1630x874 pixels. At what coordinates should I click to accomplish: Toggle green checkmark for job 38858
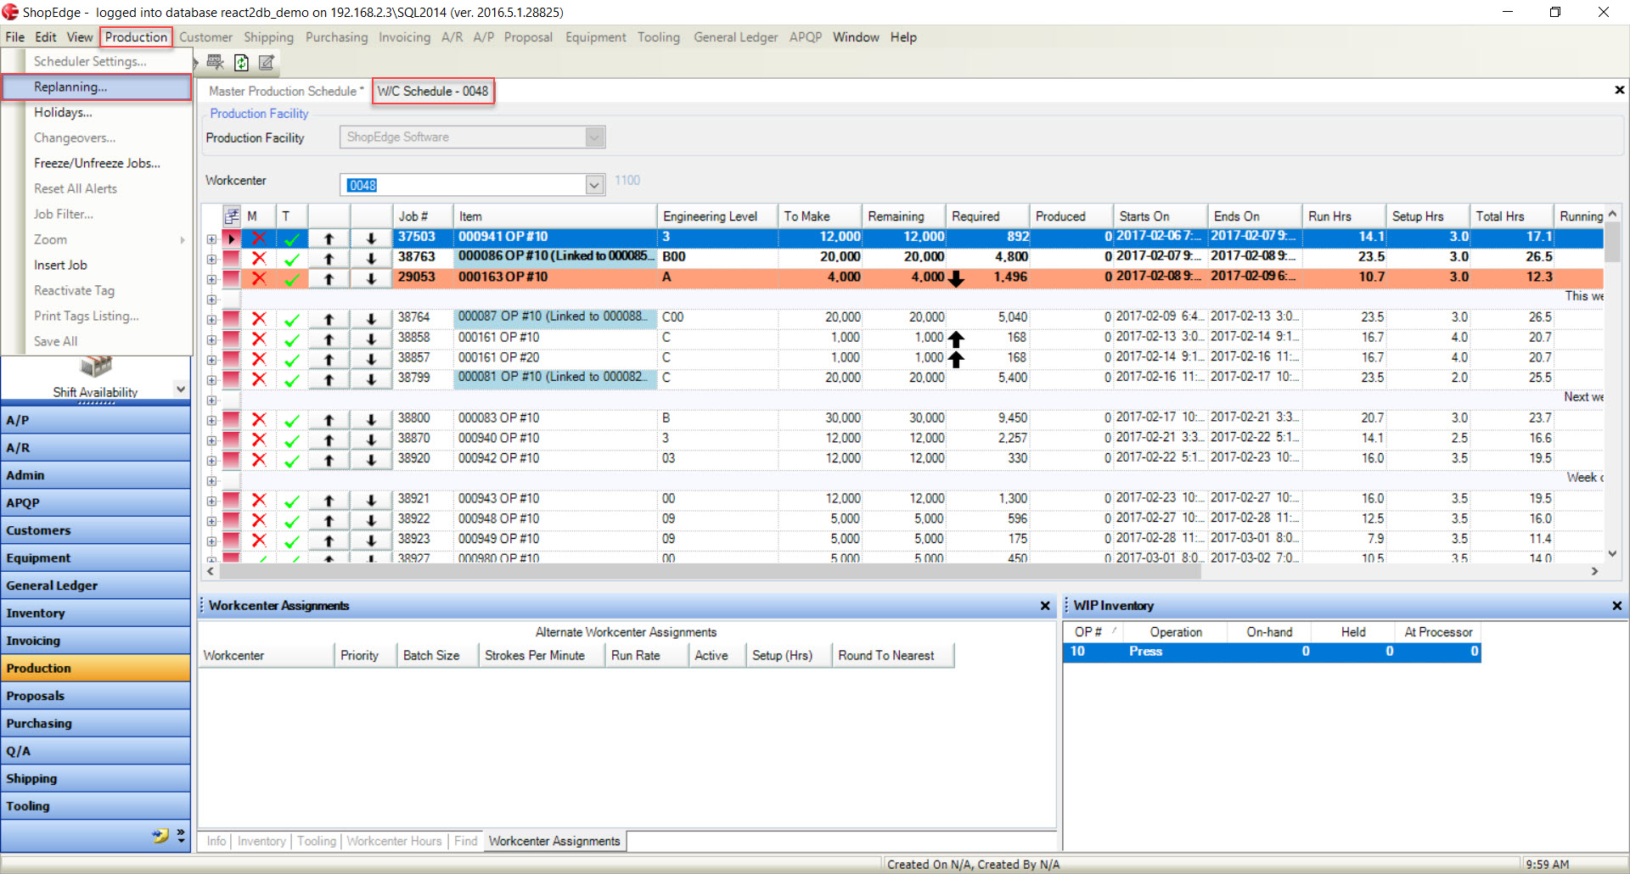291,340
